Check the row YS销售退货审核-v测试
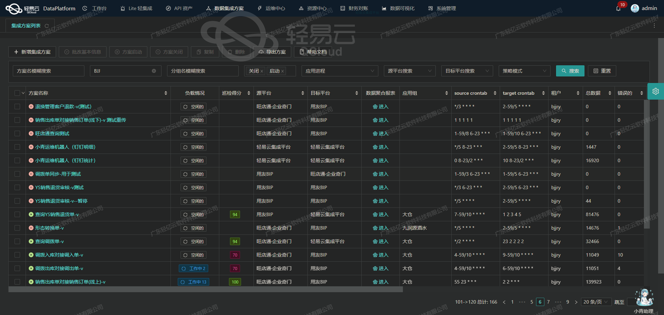The height and width of the screenshot is (315, 664). 17,188
